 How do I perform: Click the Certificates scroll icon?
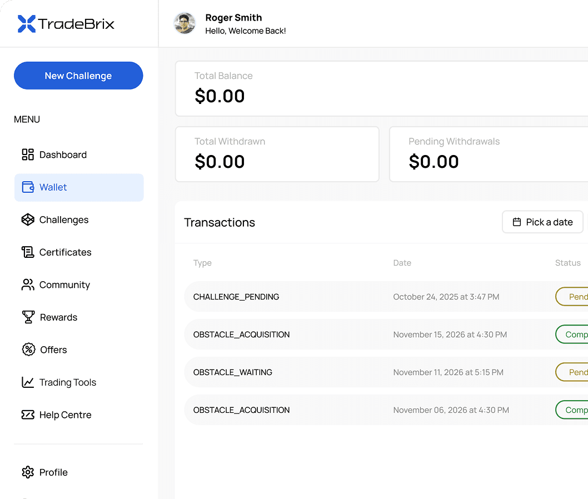click(28, 252)
